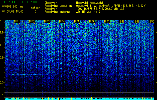This screenshot has width=157, height=100.
Task: Click the 0.6 kHz axis label
Action: pos(2,95)
